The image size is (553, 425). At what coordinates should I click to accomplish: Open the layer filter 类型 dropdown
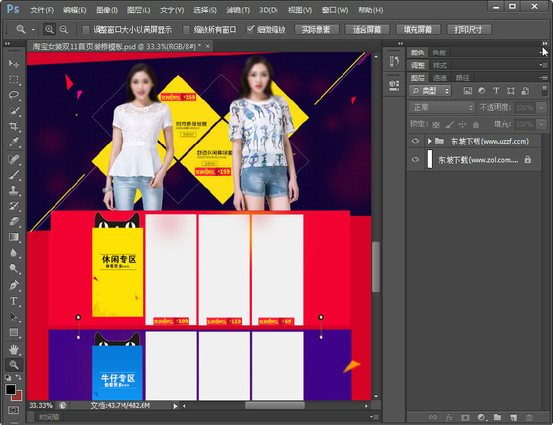(x=430, y=90)
